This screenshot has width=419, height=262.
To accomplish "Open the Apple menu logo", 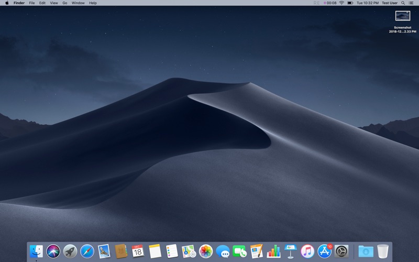I will (x=7, y=3).
